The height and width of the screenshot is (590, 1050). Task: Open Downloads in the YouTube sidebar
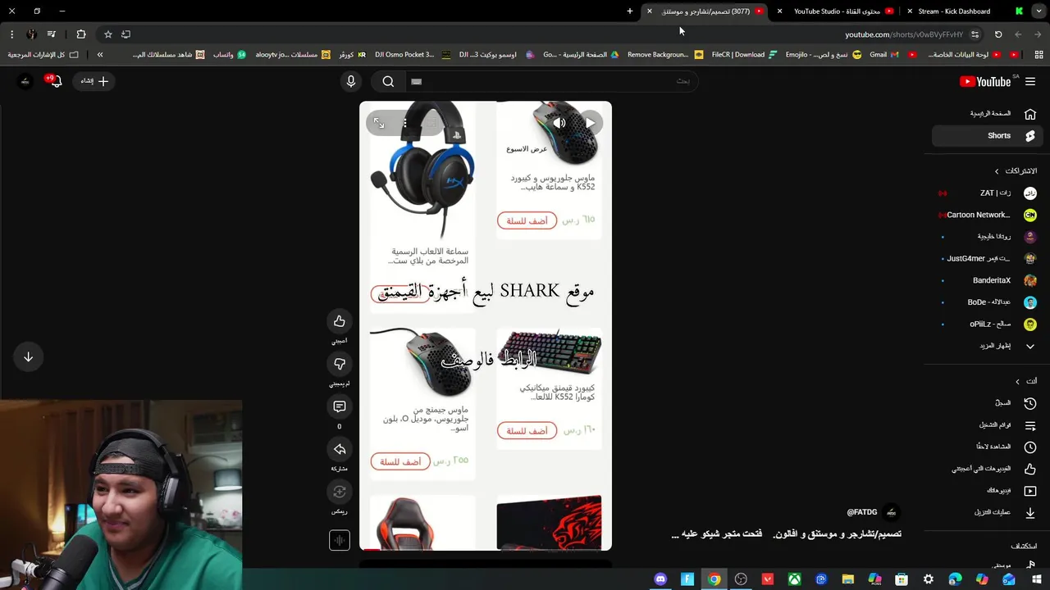(x=988, y=512)
